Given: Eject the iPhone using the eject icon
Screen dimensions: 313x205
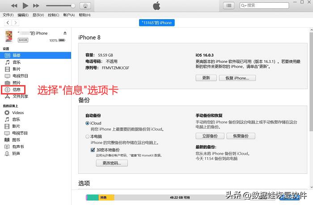Looking at the screenshot, I should coord(65,33).
